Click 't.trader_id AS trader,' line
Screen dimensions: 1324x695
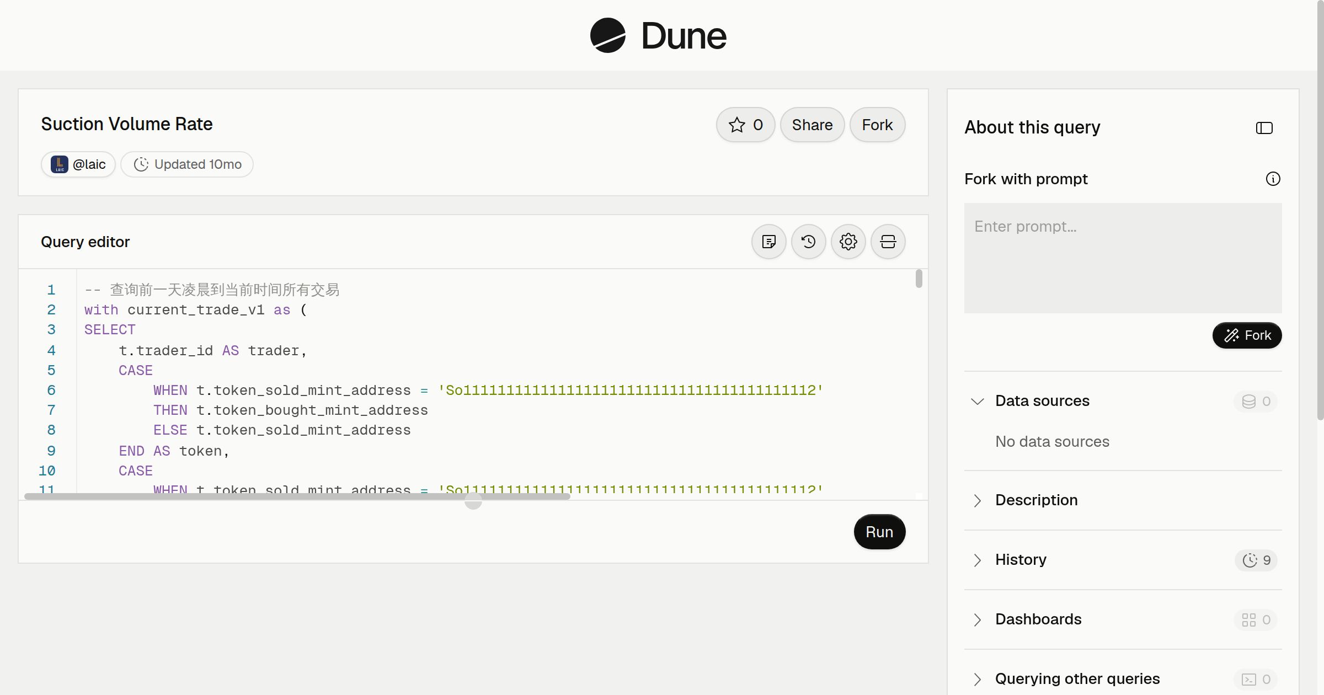pos(213,350)
